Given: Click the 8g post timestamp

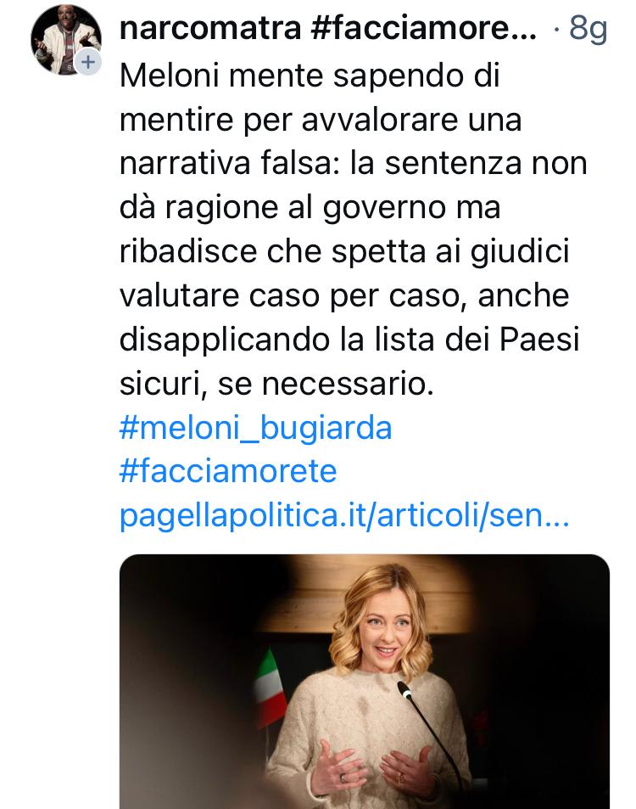Looking at the screenshot, I should click(x=588, y=29).
